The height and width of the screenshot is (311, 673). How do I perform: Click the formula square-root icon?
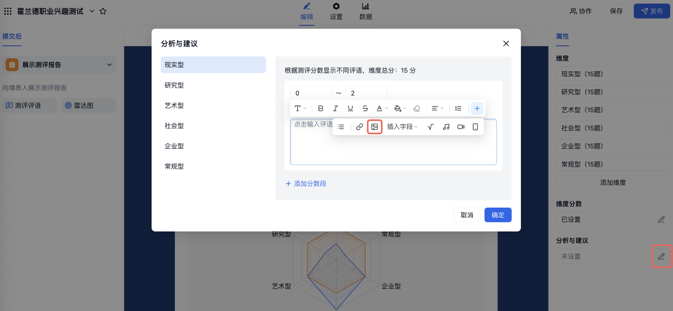430,127
